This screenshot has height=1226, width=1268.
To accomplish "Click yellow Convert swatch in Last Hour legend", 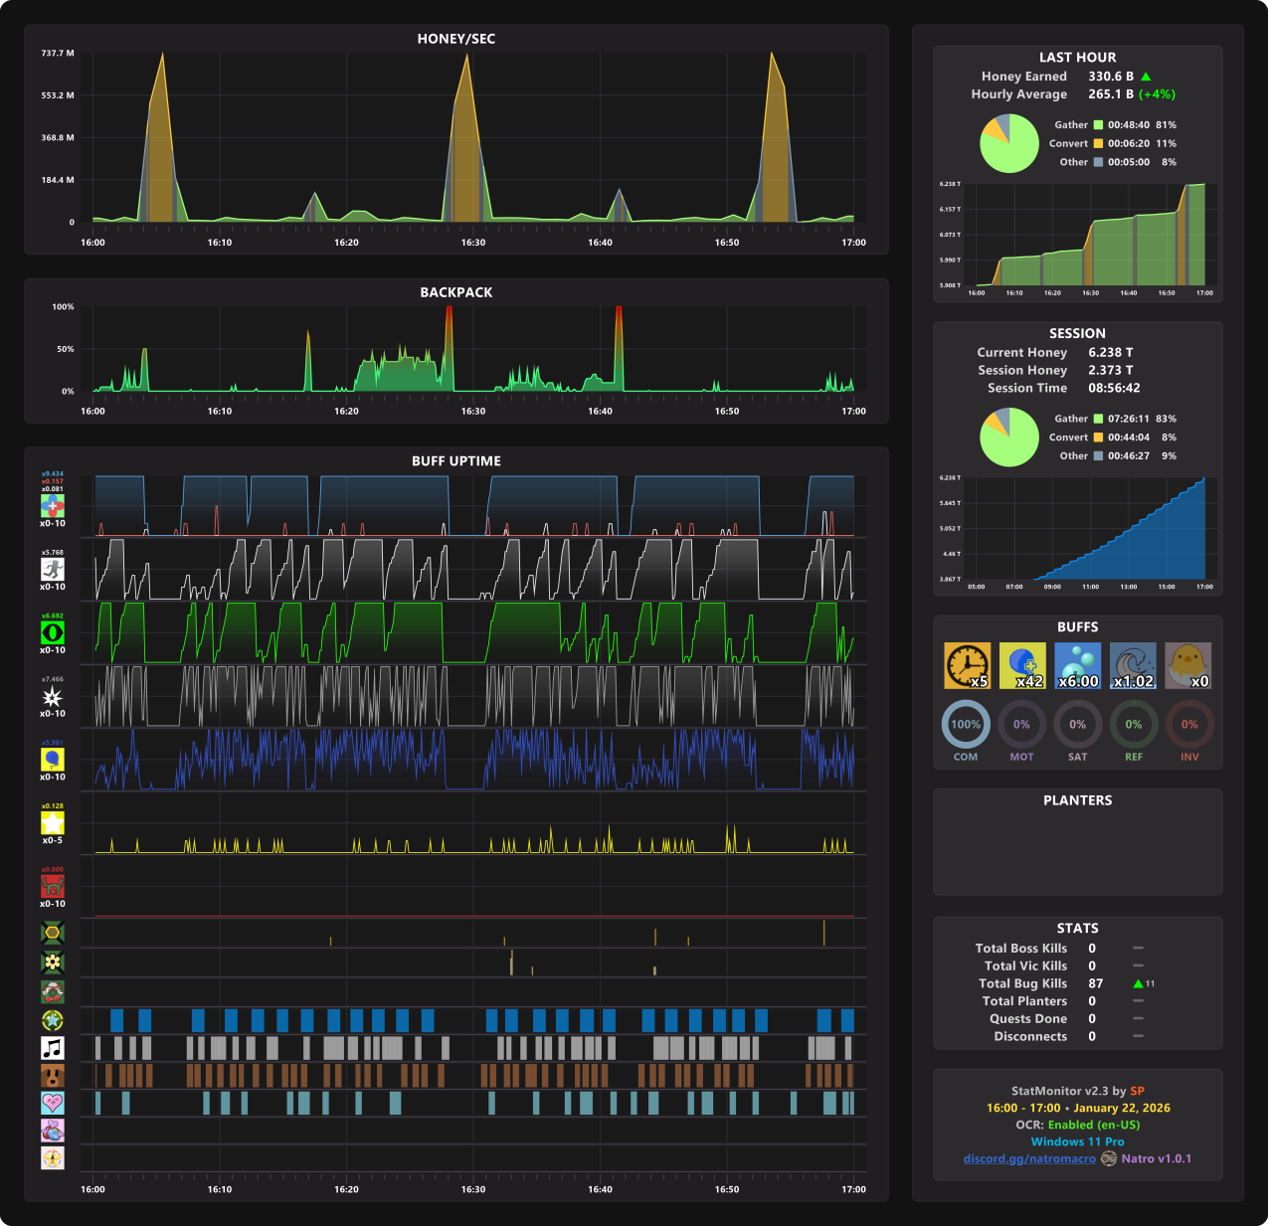I will click(x=1098, y=143).
